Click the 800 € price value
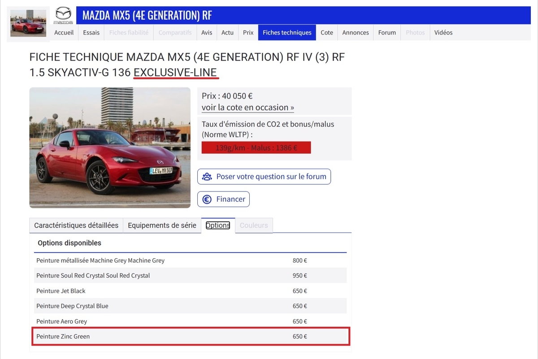Image resolution: width=538 pixels, height=359 pixels. [300, 260]
